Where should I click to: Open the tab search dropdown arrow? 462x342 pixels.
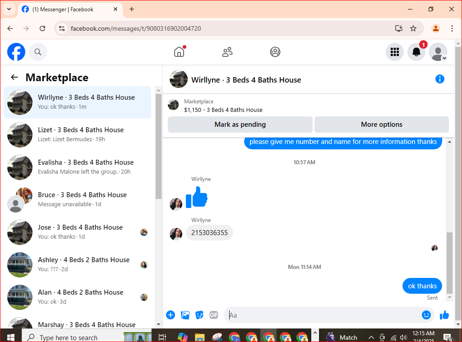click(x=9, y=9)
